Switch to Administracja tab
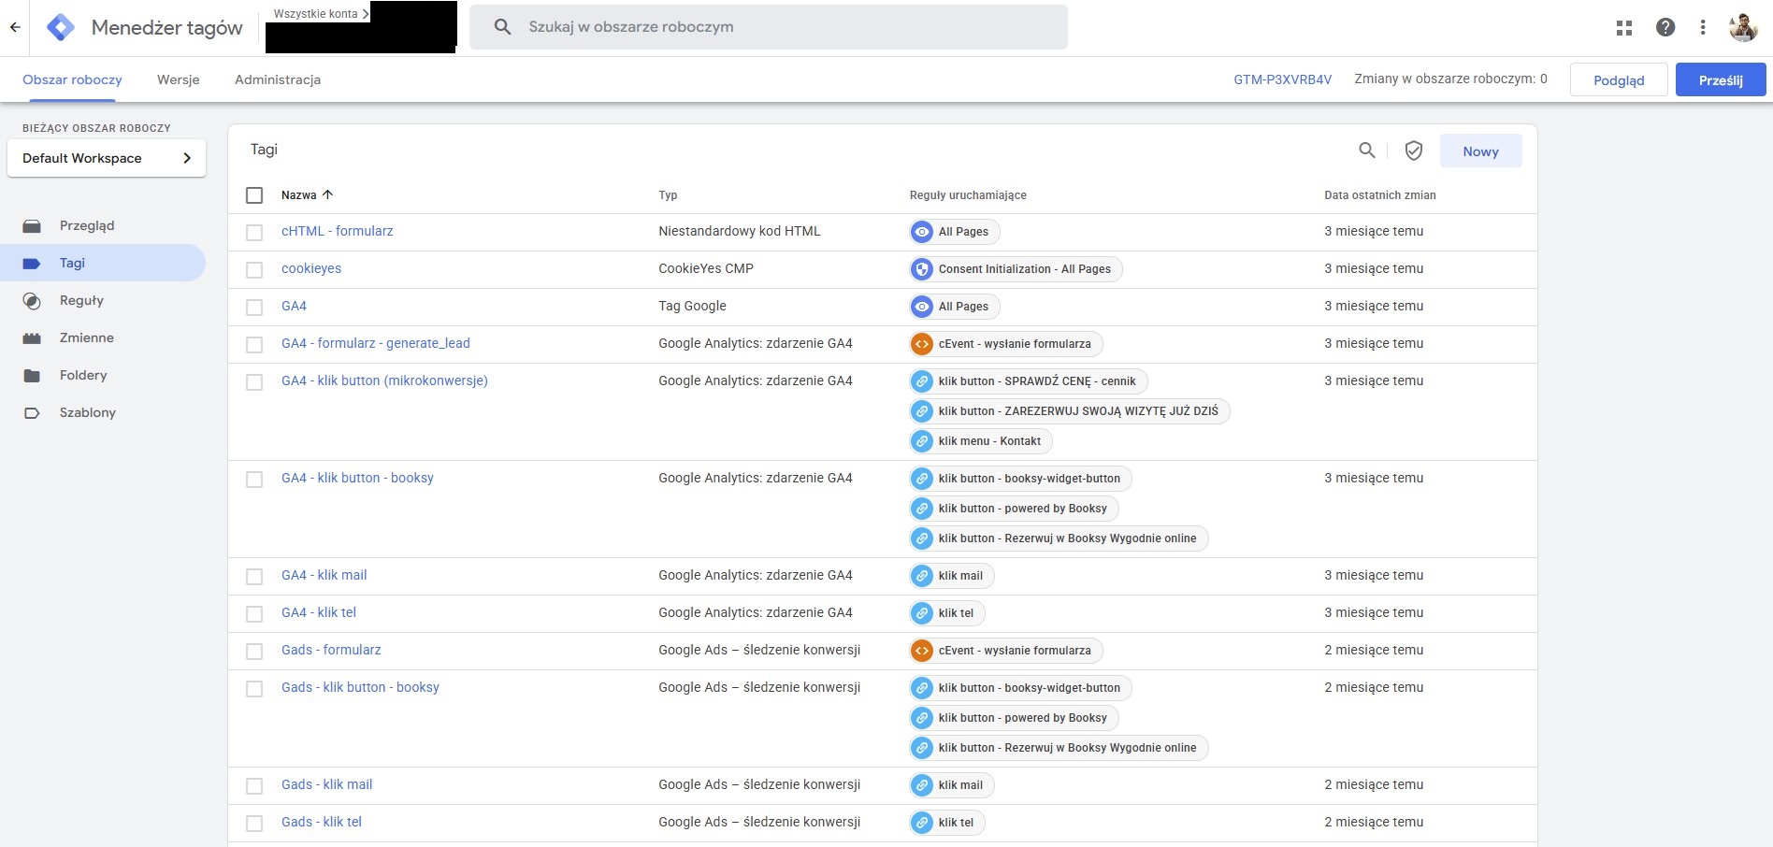1773x847 pixels. pos(278,79)
